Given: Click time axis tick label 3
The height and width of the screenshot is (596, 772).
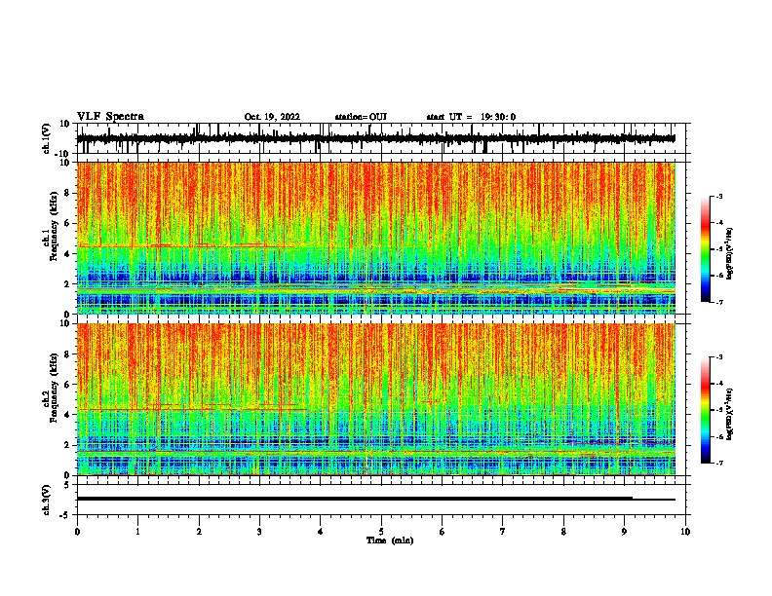Looking at the screenshot, I should tap(259, 532).
